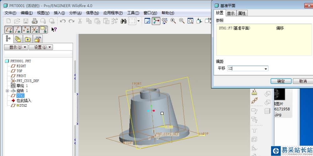Click the Undo arrow icon
The width and height of the screenshot is (313, 156).
(x=63, y=21)
